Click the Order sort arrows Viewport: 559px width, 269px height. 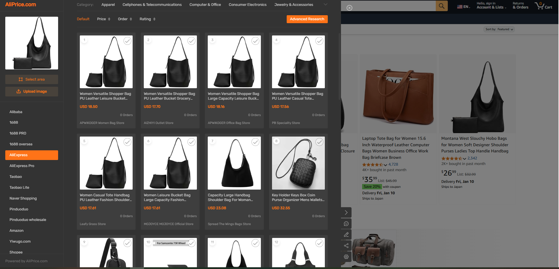point(131,19)
